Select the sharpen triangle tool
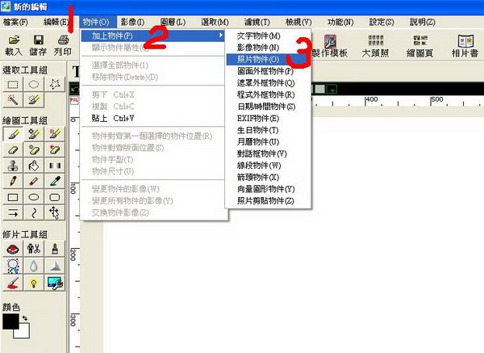 pyautogui.click(x=55, y=266)
